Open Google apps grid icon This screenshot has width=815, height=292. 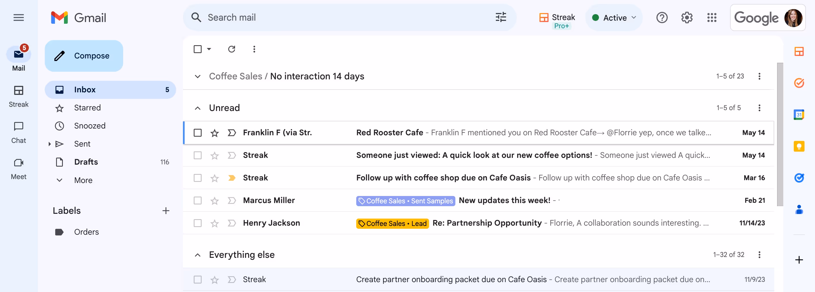pyautogui.click(x=712, y=18)
